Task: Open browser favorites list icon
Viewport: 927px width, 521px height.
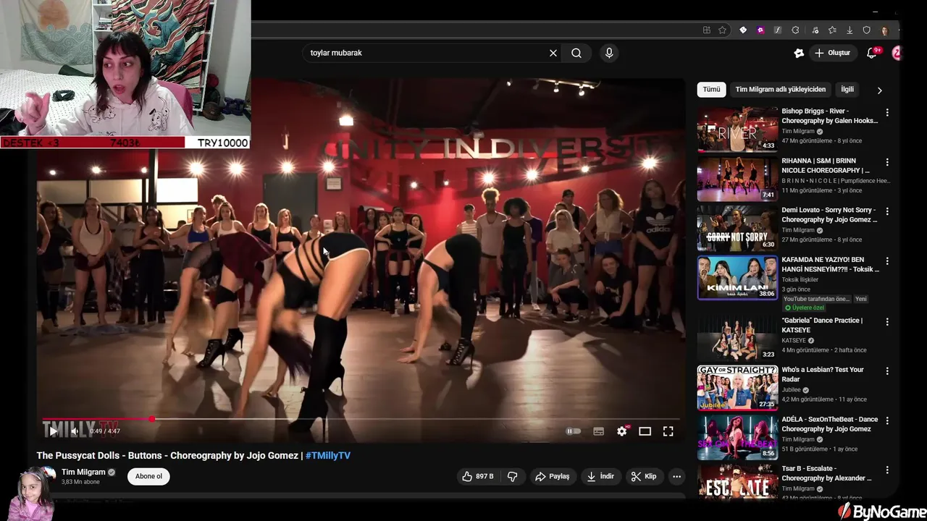Action: (x=832, y=30)
